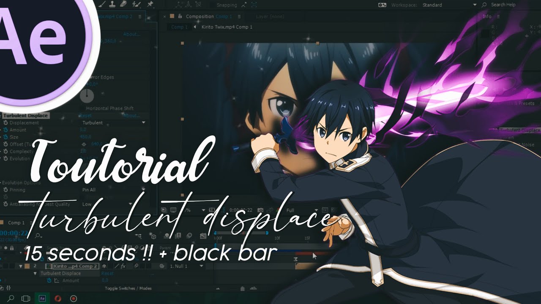Open the Displacement type Turbulent dropdown

tap(114, 123)
